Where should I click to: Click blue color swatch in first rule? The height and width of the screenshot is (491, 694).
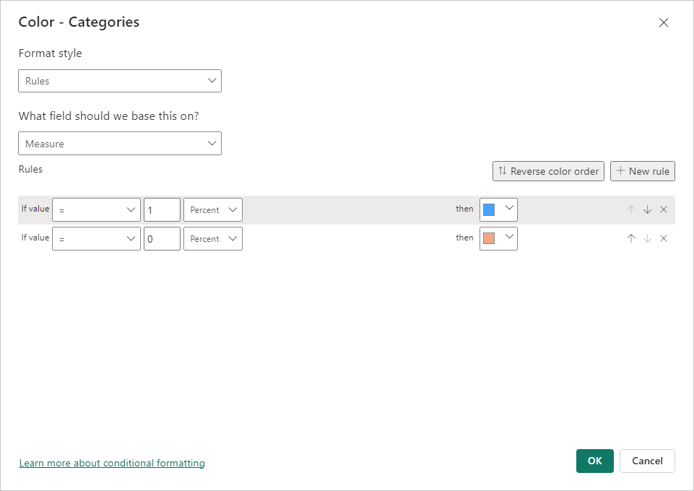click(x=489, y=209)
